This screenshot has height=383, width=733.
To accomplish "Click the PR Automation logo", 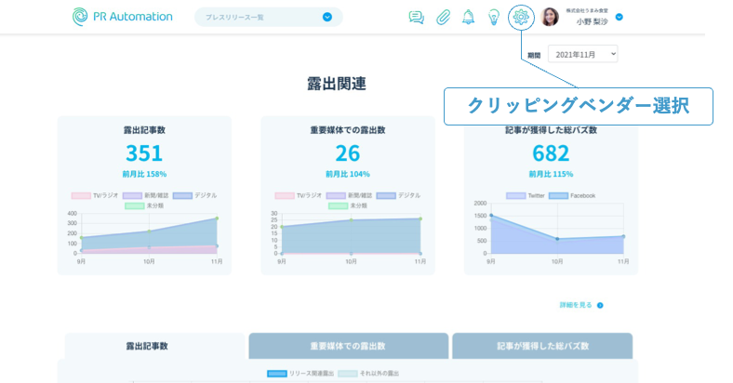I will [122, 17].
